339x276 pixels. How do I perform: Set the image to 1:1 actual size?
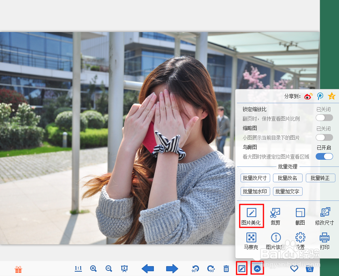tap(78, 268)
